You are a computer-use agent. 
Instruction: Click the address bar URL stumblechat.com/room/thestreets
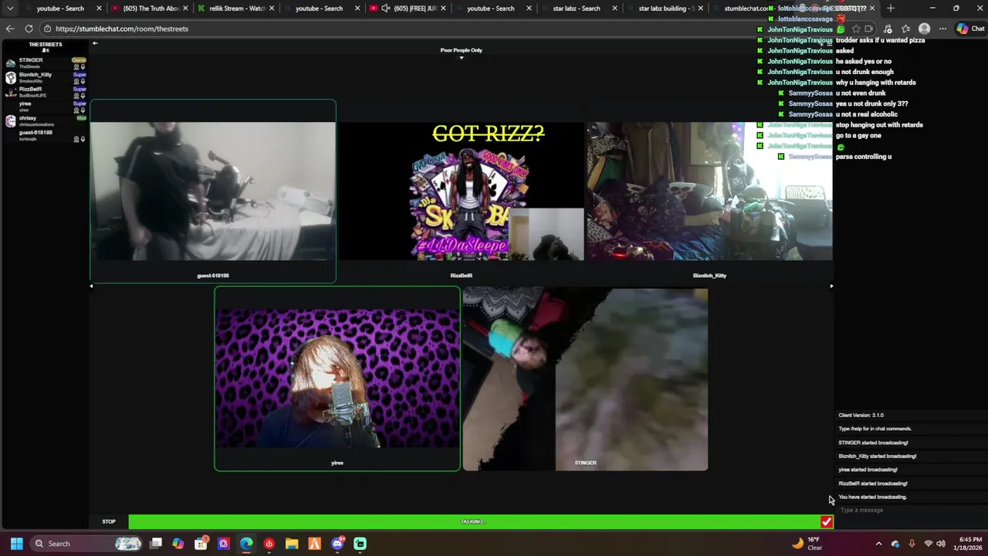click(x=122, y=29)
